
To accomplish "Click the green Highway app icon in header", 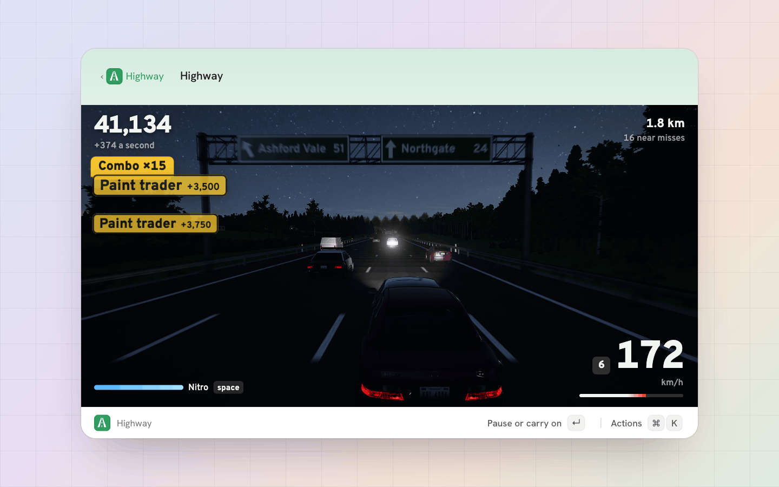I will point(114,76).
